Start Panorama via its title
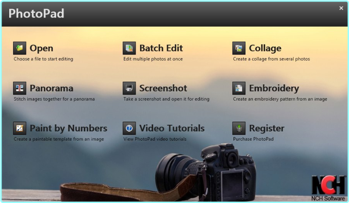Screen dimensions: 349x203 click(51, 88)
